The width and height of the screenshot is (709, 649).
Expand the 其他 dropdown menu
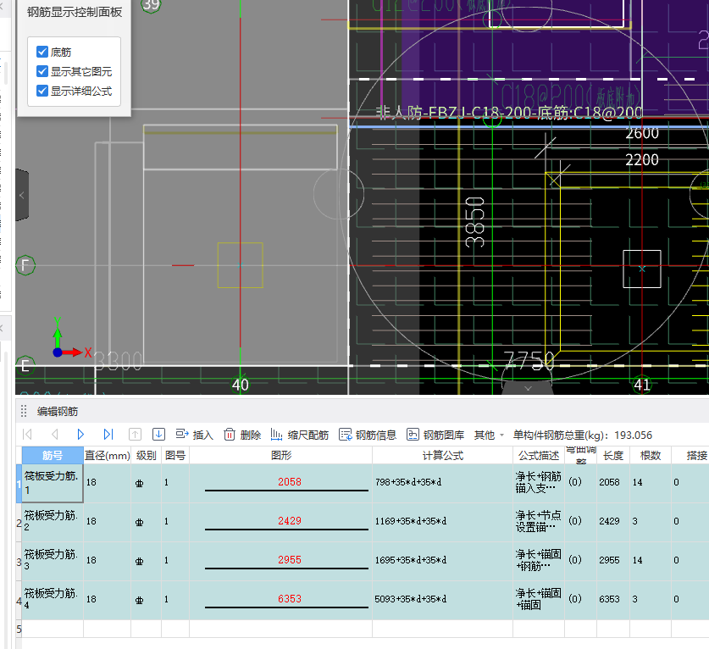pyautogui.click(x=489, y=435)
